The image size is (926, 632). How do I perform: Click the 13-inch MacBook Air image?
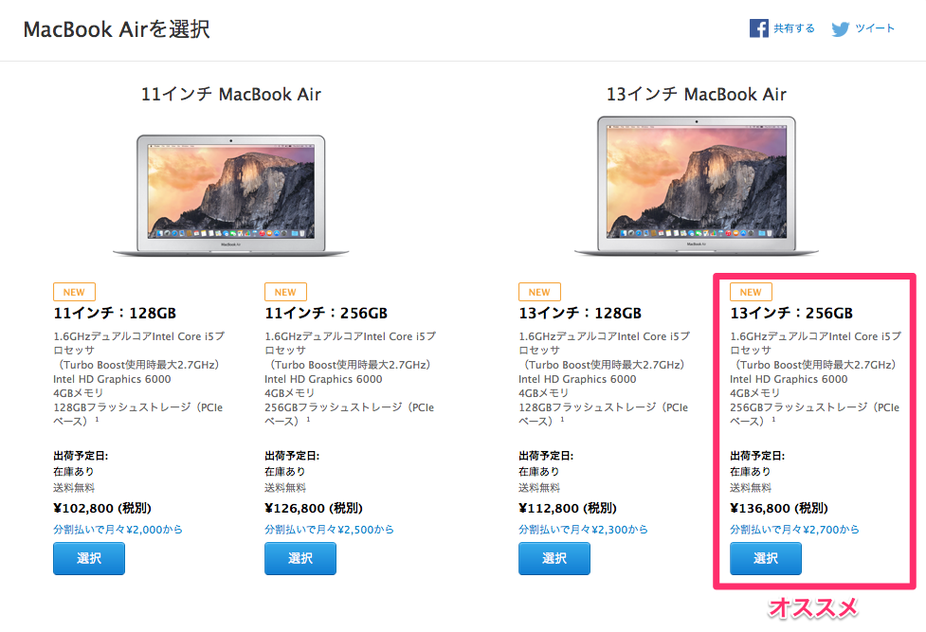click(697, 186)
